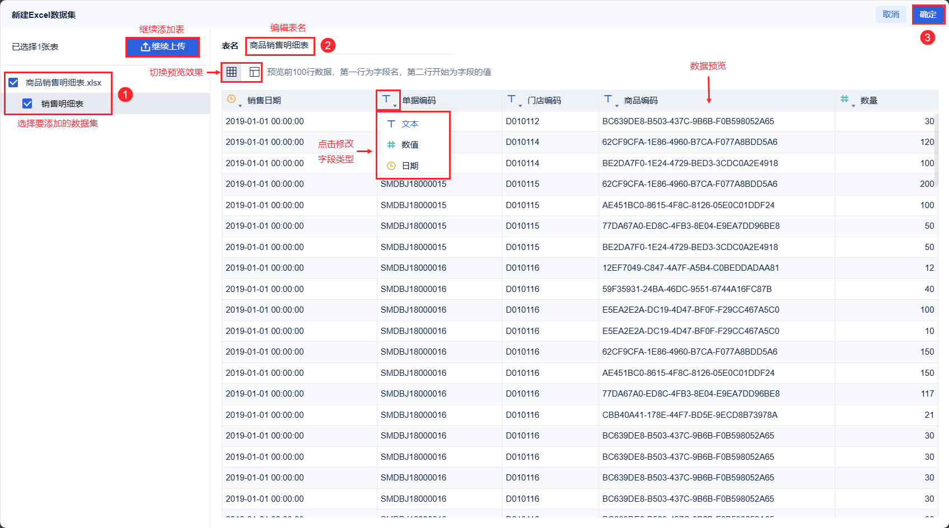This screenshot has width=949, height=528.
Task: Switch to the grid table preview icon
Action: point(231,72)
